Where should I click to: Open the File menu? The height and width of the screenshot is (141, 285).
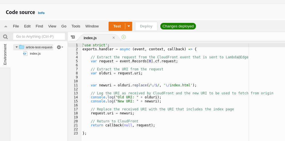[x=16, y=26]
